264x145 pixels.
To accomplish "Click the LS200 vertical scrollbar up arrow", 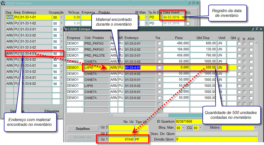I will click(x=256, y=42).
